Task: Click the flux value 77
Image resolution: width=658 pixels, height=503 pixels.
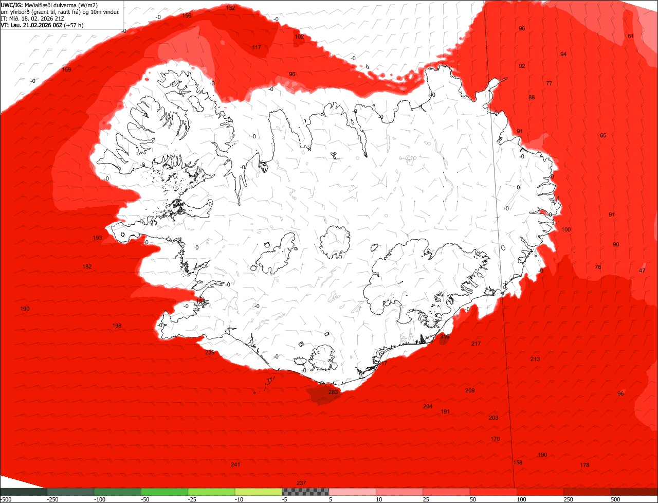Action: 549,83
